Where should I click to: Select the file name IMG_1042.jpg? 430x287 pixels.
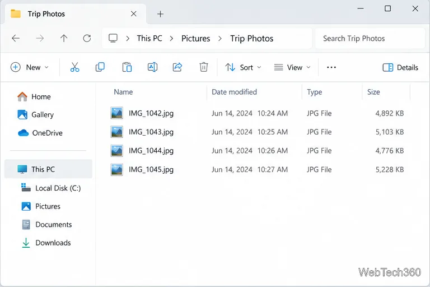pos(151,113)
